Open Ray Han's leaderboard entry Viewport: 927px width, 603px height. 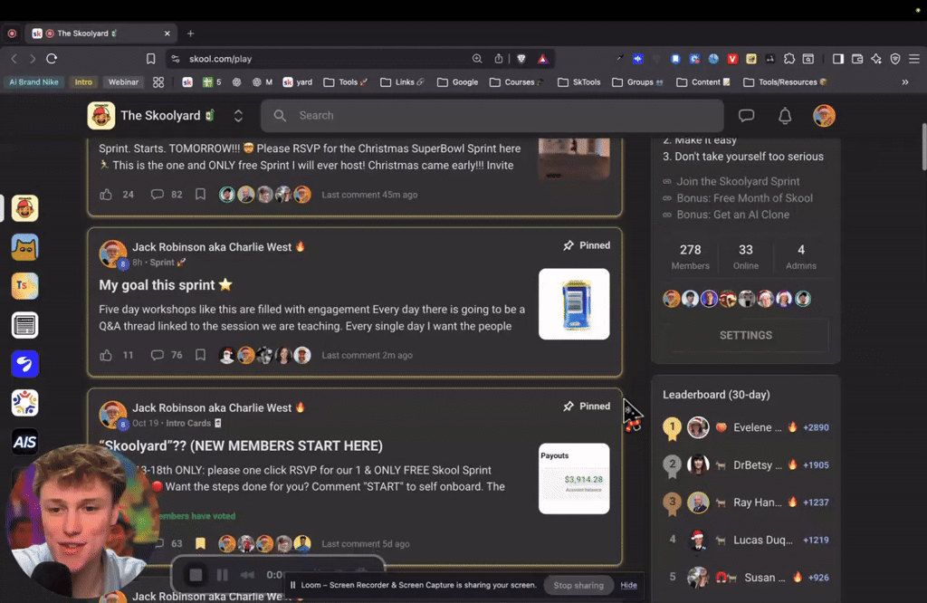[746, 502]
